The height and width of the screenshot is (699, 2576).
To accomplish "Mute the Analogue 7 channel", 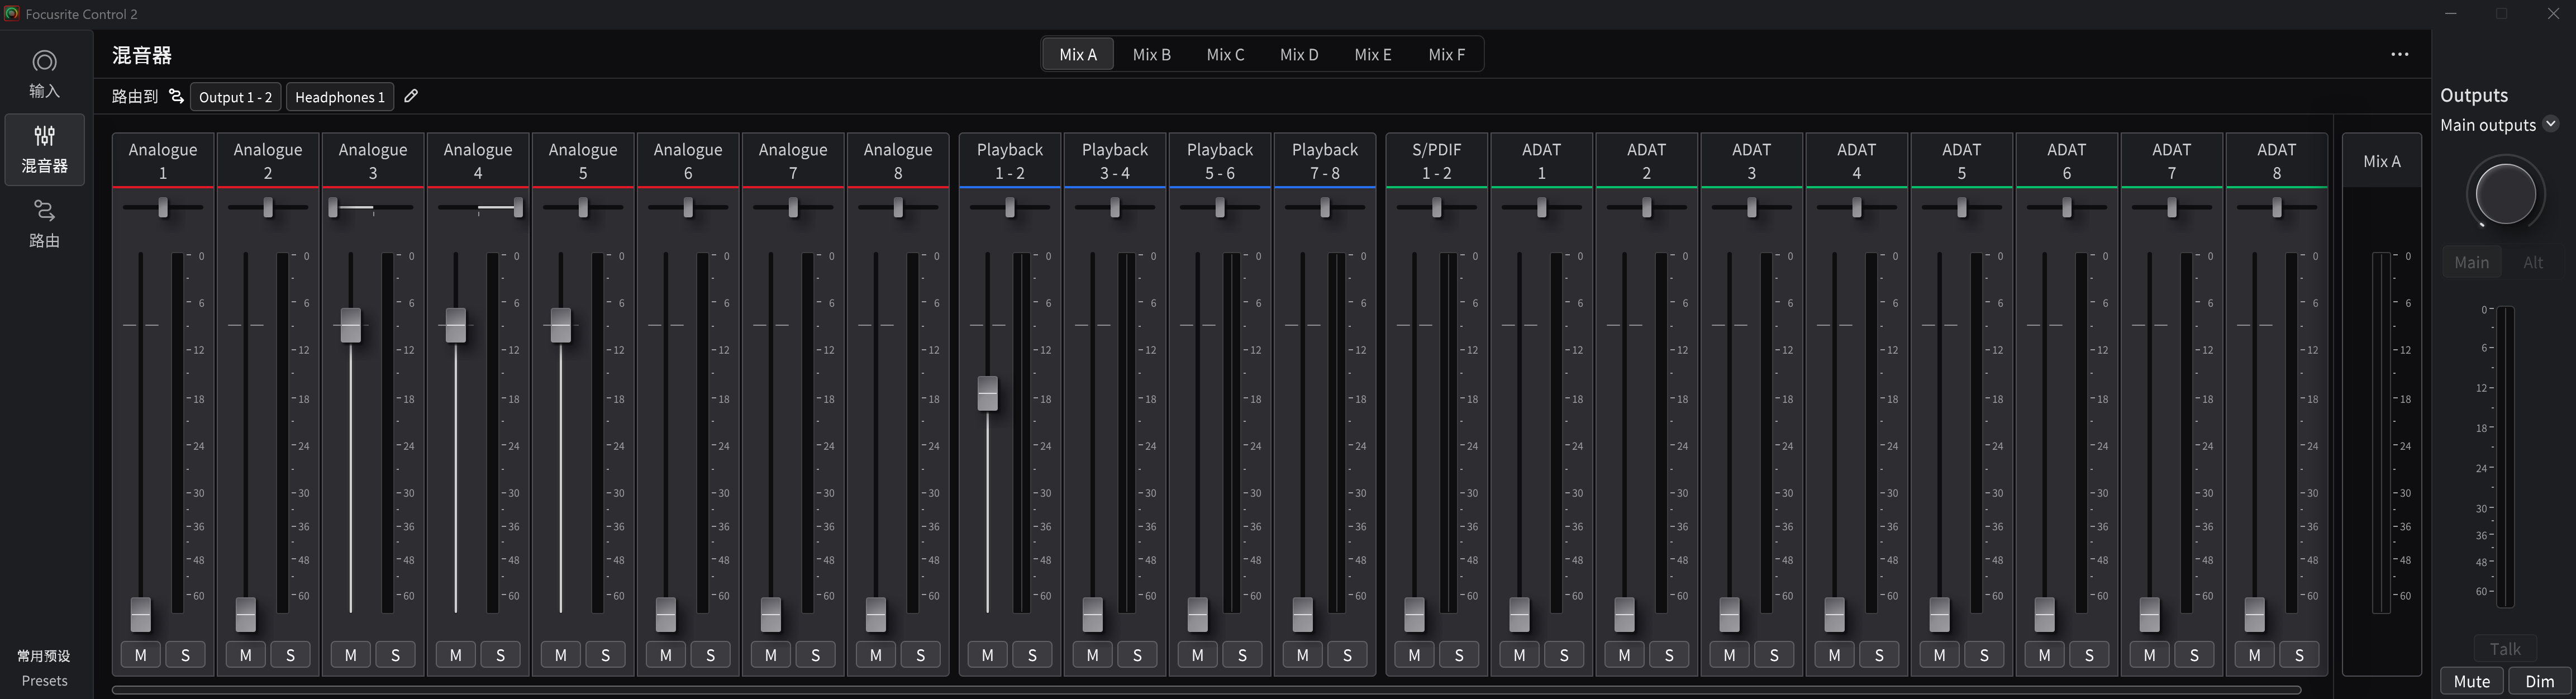I will pyautogui.click(x=770, y=655).
